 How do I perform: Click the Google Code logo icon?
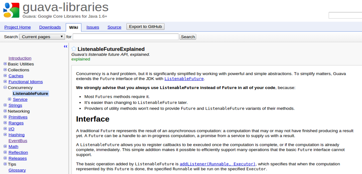tap(11, 10)
